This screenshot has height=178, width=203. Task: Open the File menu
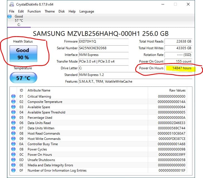pos(12,11)
